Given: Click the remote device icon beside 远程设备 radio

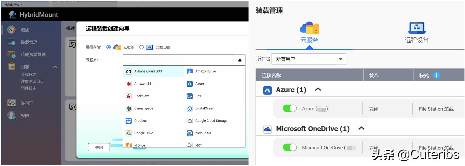Looking at the screenshot, I should point(150,47).
